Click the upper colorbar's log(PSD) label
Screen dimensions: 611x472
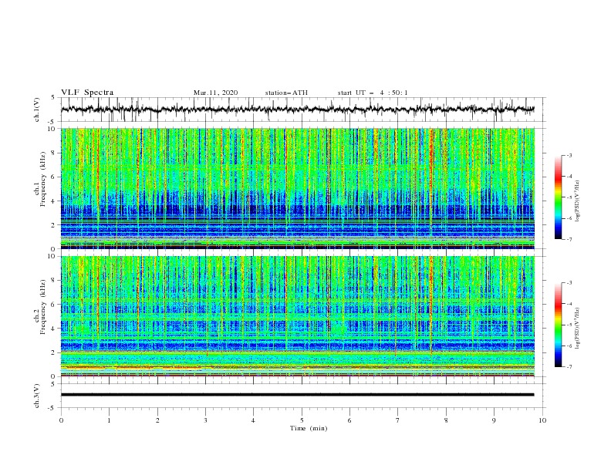coord(578,201)
